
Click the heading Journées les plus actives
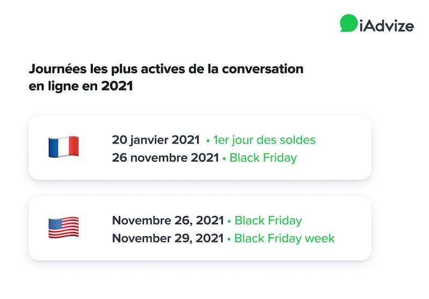[166, 69]
